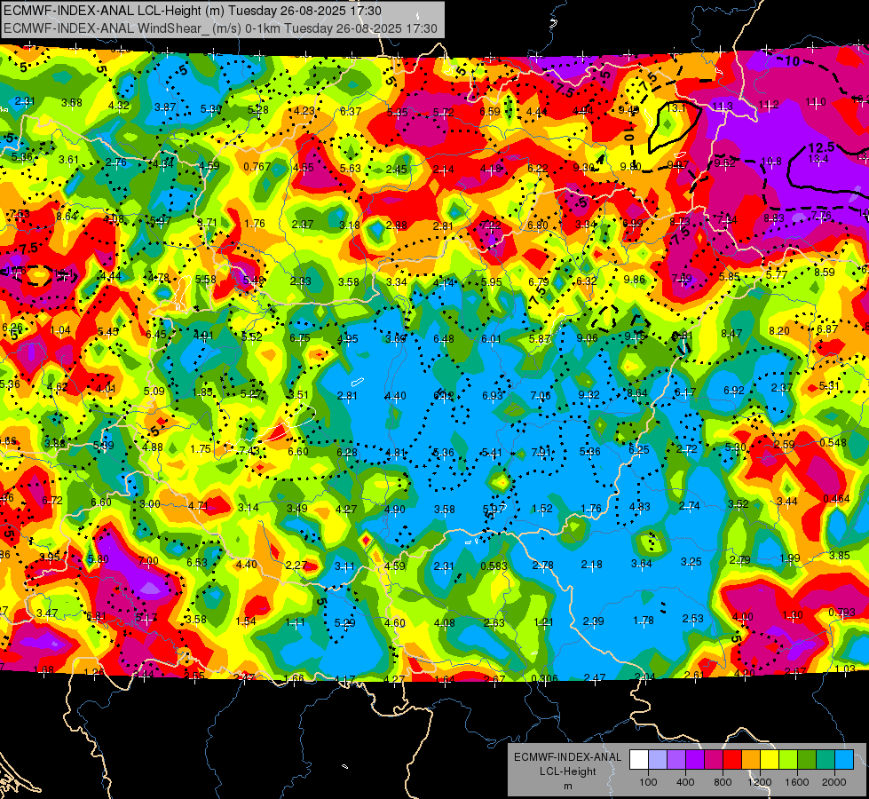Click the wind shear value 13.1
869x799 pixels.
[676, 108]
